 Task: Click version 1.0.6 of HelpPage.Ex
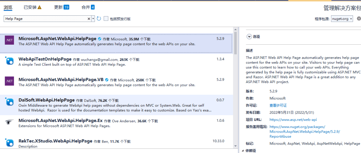pyautogui.click(x=220, y=121)
